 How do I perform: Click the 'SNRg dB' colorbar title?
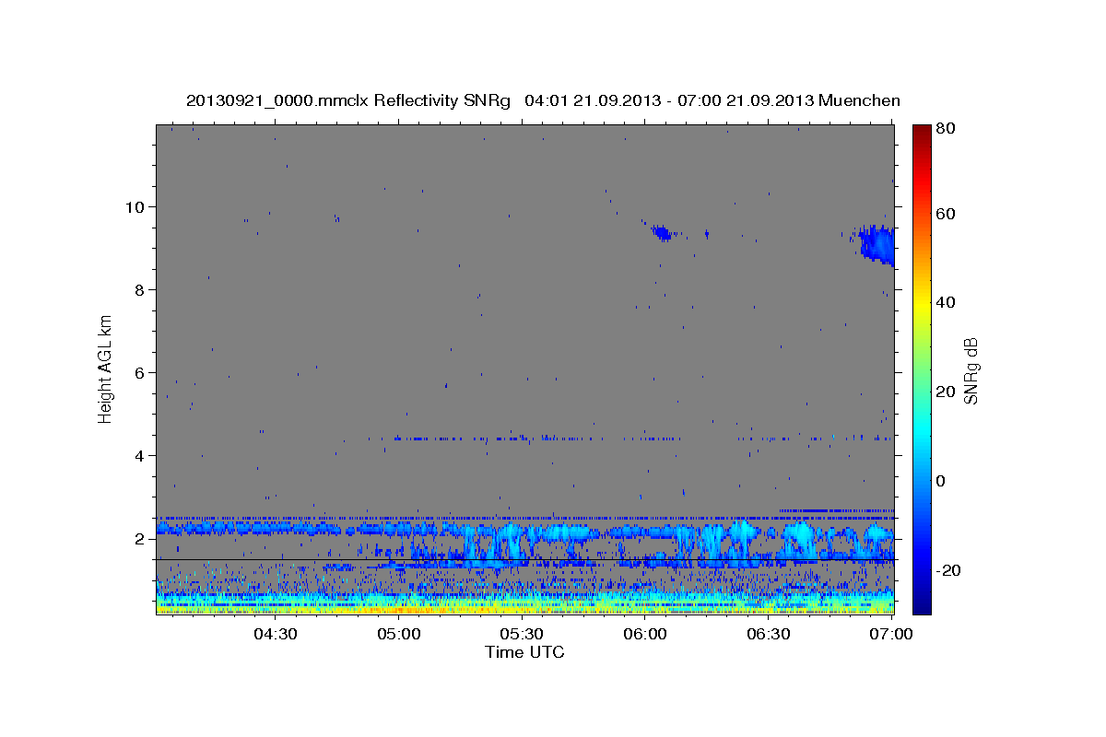tap(971, 370)
